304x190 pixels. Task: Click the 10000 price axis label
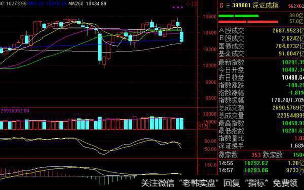coord(210,65)
